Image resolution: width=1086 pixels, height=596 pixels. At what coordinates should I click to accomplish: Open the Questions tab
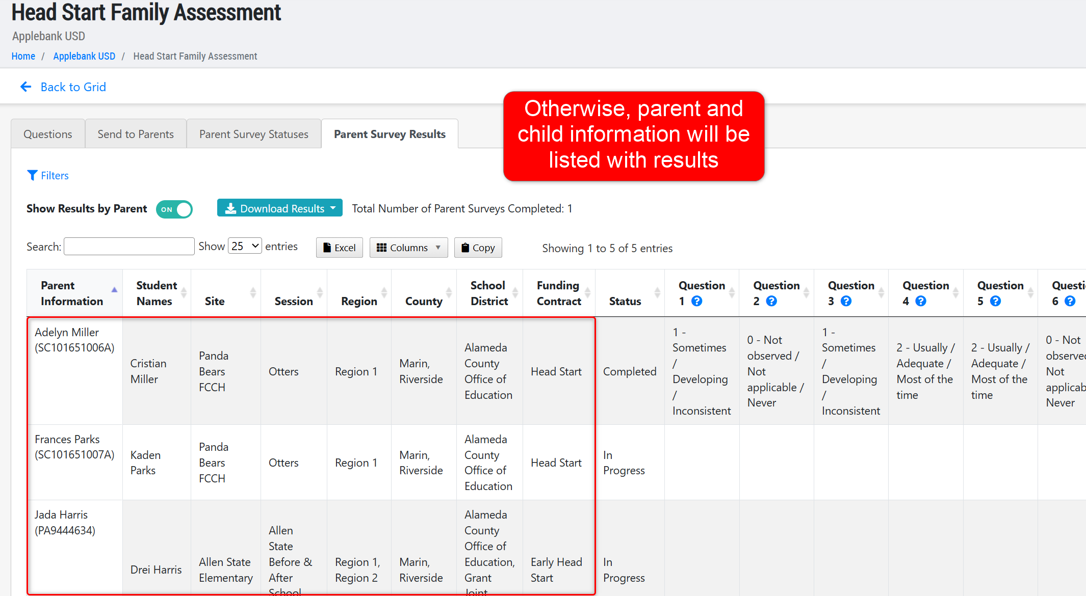pyautogui.click(x=48, y=134)
